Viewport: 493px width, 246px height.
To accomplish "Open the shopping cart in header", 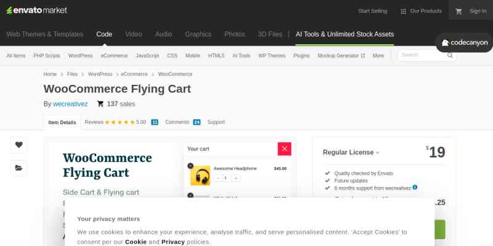I will 458,11.
